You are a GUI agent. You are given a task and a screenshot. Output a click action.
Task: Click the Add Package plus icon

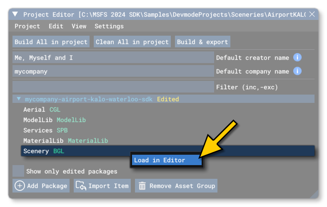(x=20, y=185)
